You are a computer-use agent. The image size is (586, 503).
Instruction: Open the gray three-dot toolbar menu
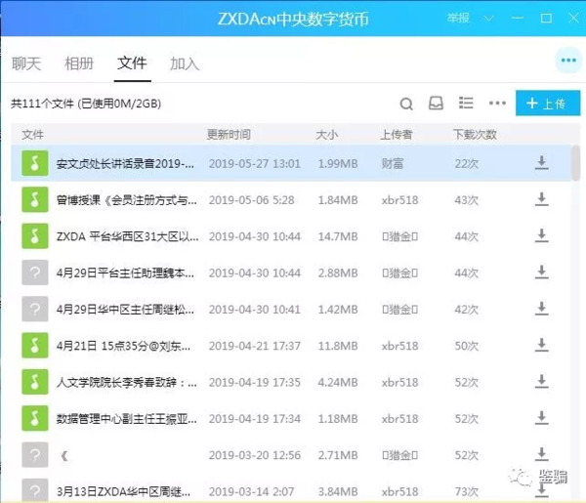(497, 104)
